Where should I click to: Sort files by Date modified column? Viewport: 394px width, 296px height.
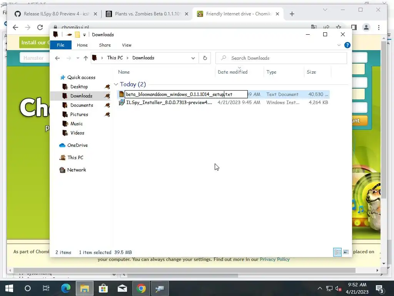pyautogui.click(x=233, y=72)
